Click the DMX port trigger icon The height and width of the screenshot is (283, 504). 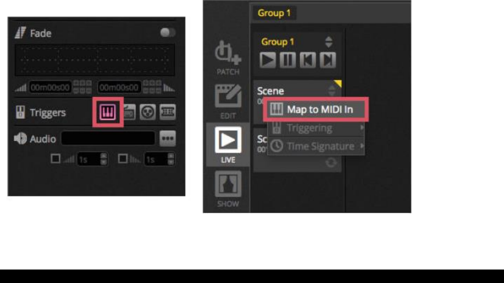point(148,112)
